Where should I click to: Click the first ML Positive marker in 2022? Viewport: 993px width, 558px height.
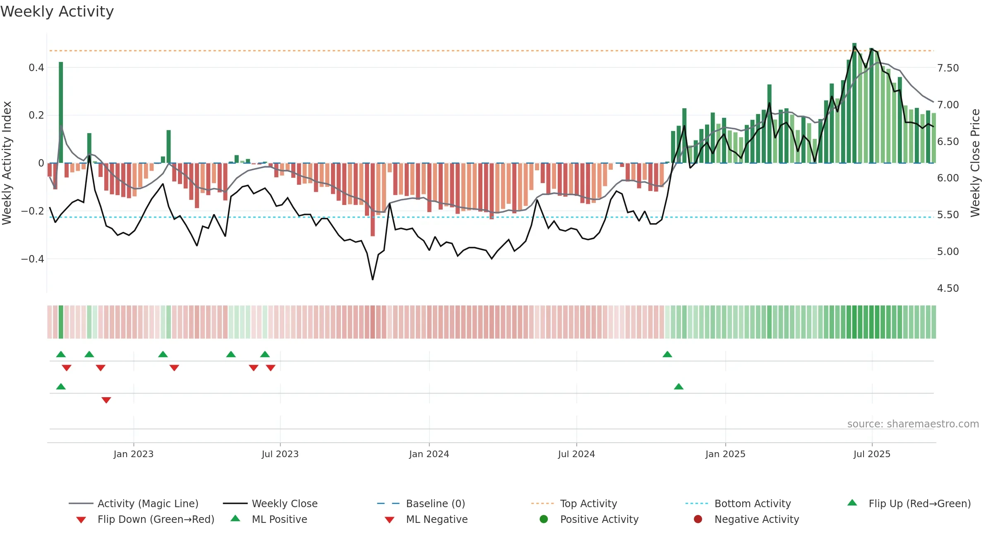click(61, 386)
